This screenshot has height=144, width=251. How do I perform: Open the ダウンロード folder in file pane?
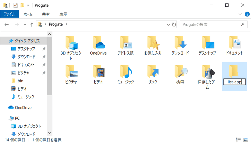[x=180, y=43]
